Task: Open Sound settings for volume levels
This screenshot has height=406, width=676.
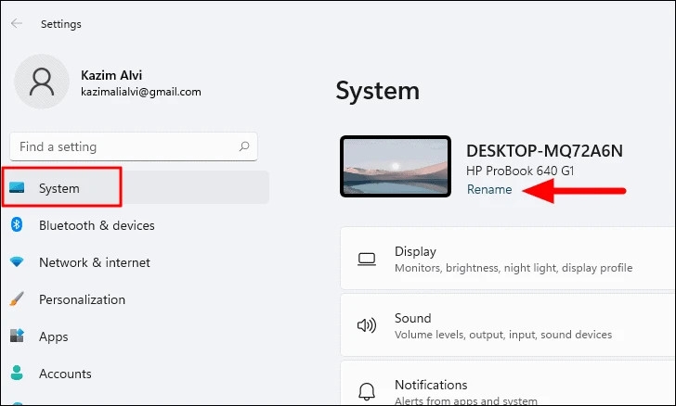Action: click(502, 325)
